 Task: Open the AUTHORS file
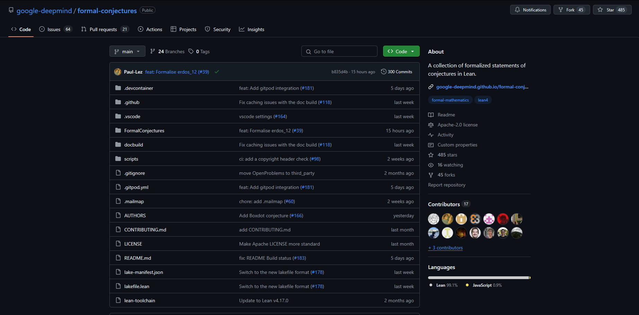pos(135,216)
